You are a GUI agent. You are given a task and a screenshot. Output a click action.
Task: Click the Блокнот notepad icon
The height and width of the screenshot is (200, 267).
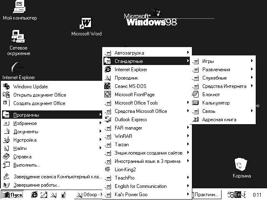point(195,95)
